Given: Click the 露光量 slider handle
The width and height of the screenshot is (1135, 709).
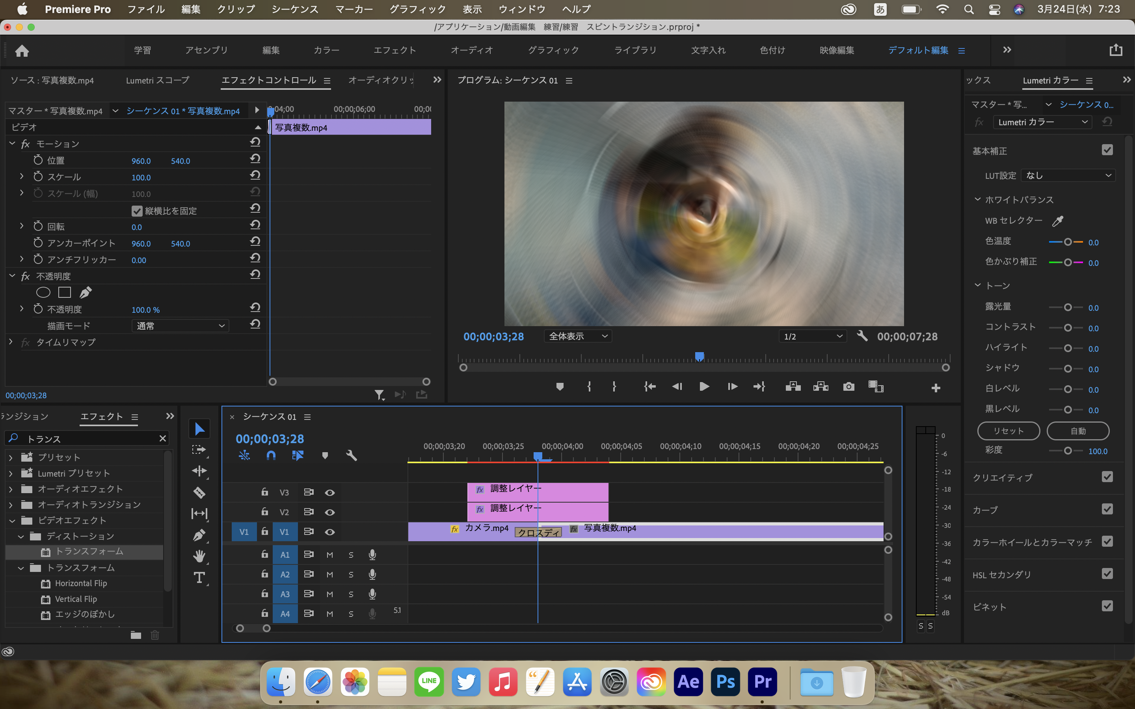Looking at the screenshot, I should point(1068,308).
